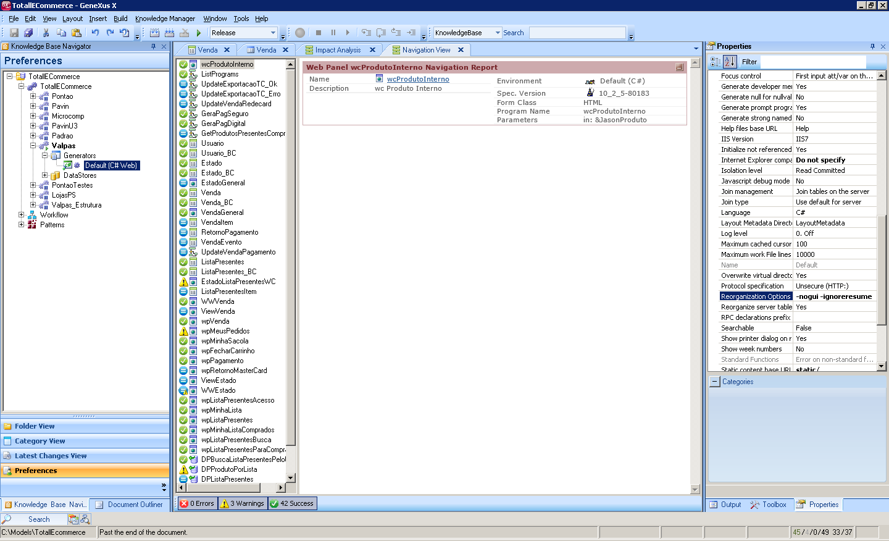Close the Navigation View tab
This screenshot has height=541, width=889.
461,50
